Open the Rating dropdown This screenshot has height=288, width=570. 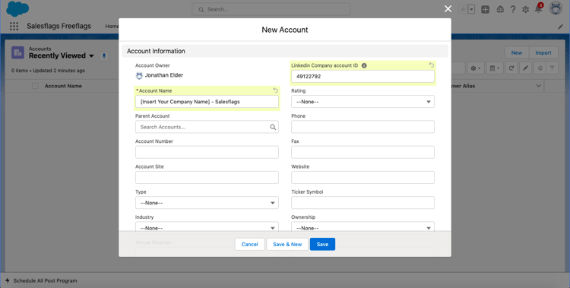point(363,102)
